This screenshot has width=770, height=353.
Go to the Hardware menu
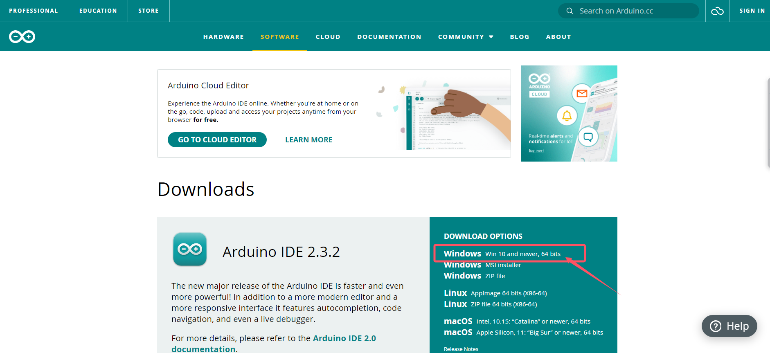(223, 37)
